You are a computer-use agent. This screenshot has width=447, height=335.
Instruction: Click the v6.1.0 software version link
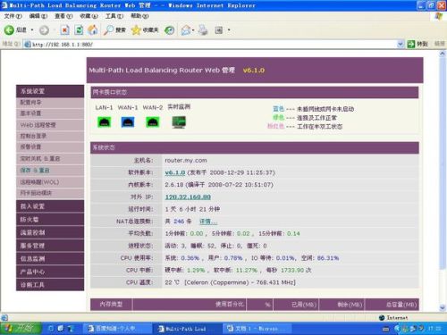pyautogui.click(x=175, y=172)
